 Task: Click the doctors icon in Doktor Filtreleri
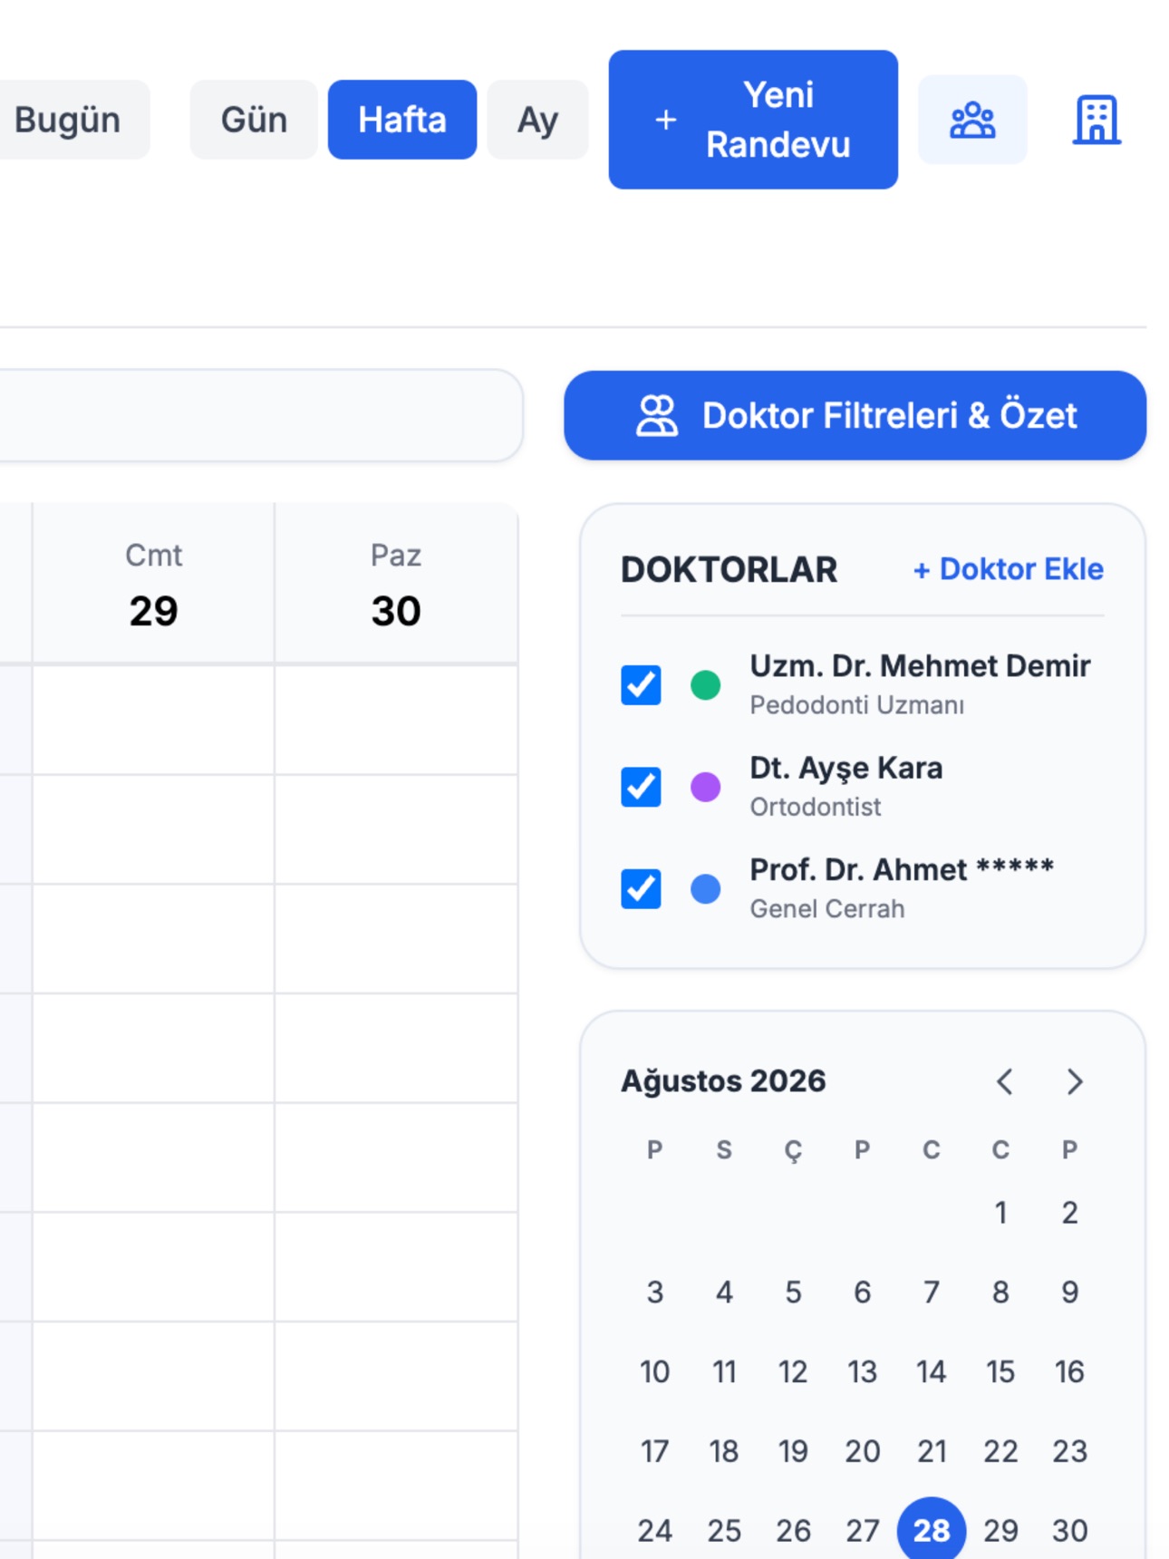(x=657, y=416)
